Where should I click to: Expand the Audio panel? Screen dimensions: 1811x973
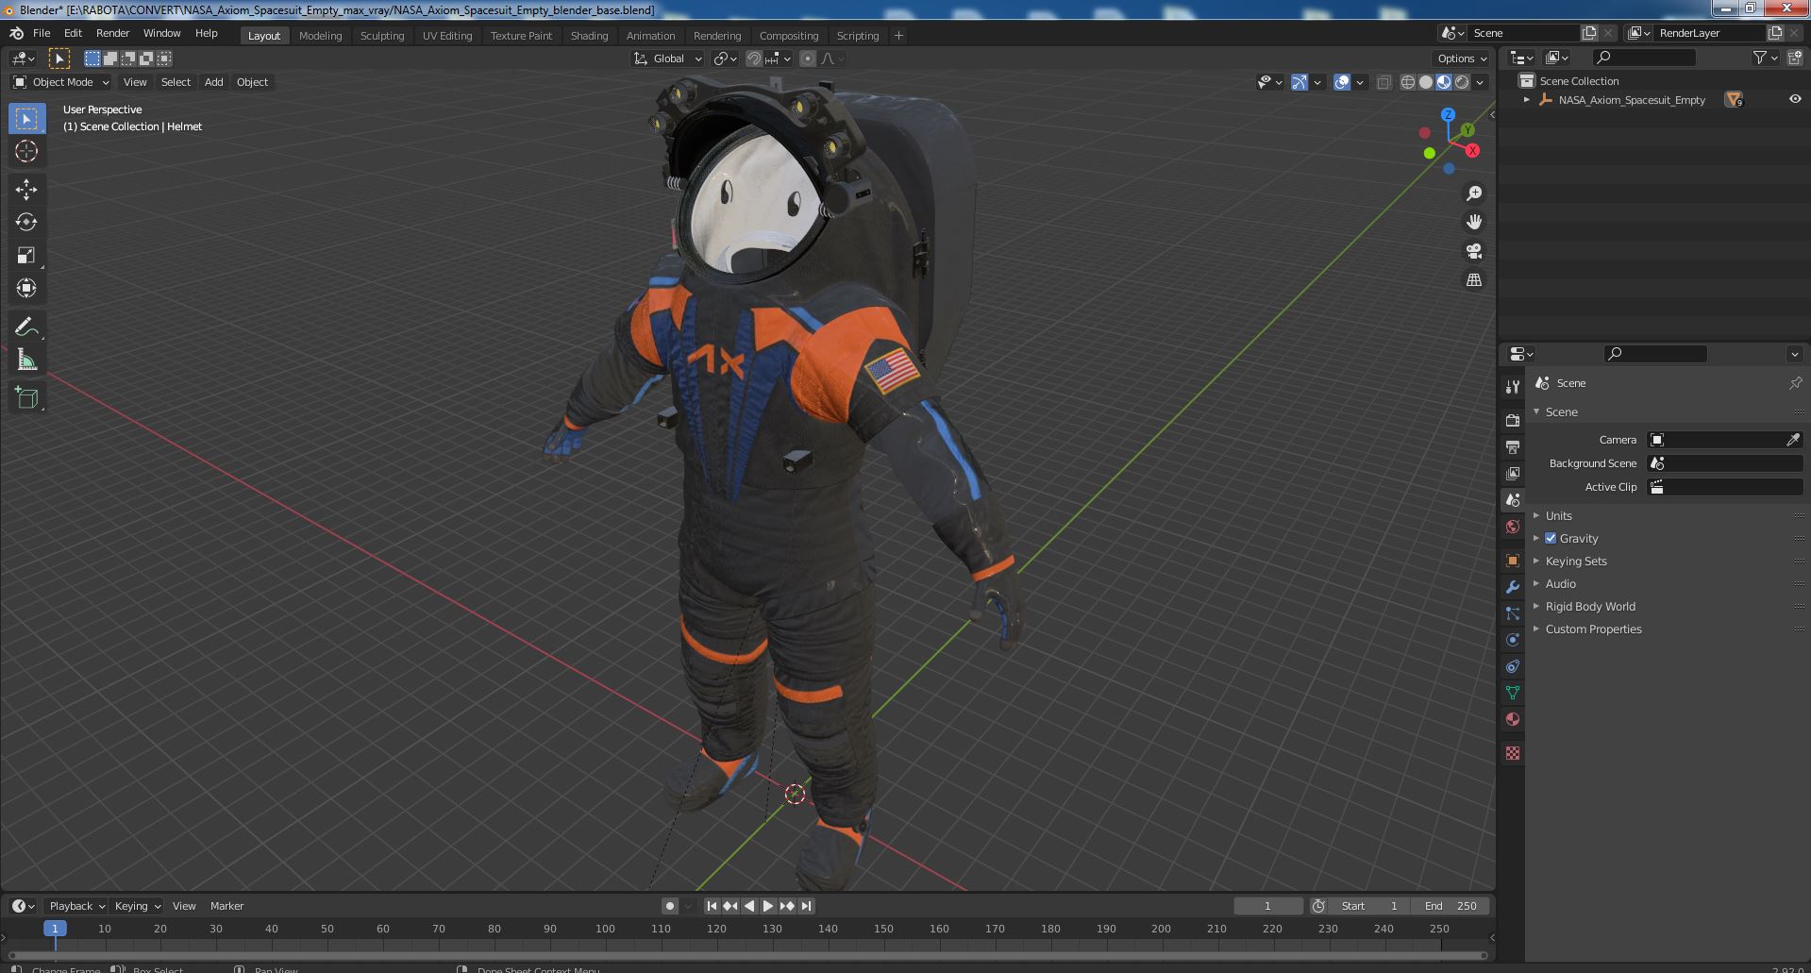pyautogui.click(x=1560, y=583)
